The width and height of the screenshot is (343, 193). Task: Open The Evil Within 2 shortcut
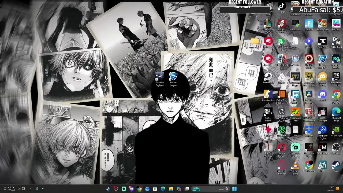pos(268,150)
